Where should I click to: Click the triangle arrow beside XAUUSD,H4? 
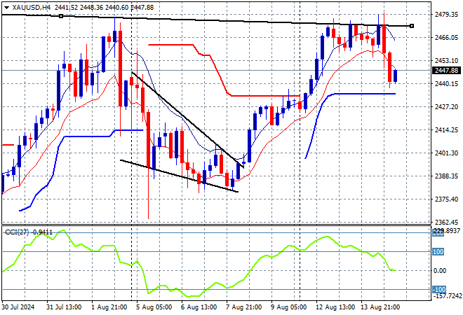click(6, 8)
